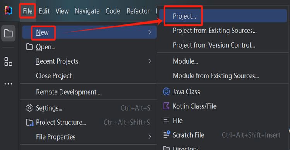Click the Settings gear icon
This screenshot has height=150, width=290.
[x=29, y=108]
